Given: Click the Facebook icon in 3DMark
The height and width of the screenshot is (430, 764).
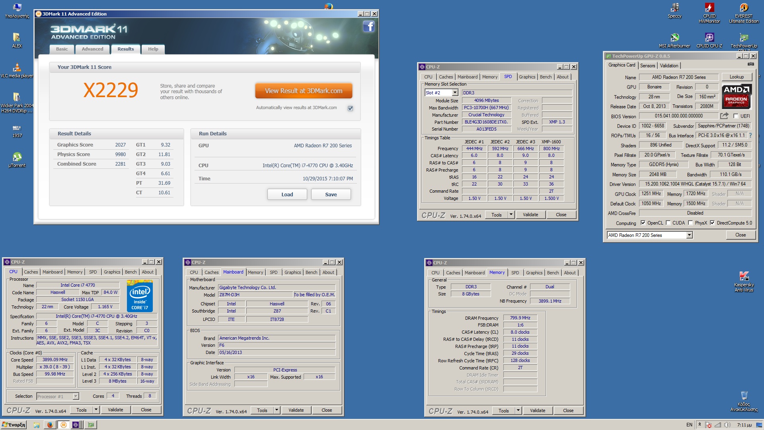Looking at the screenshot, I should (369, 27).
